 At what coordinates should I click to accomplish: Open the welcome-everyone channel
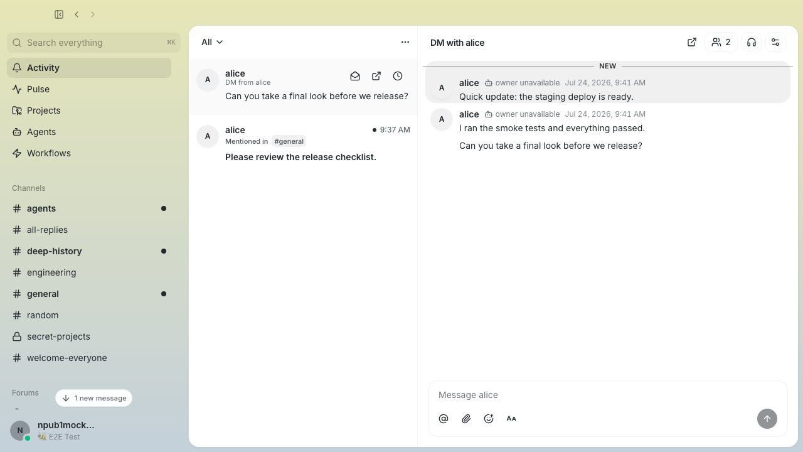tap(89, 358)
